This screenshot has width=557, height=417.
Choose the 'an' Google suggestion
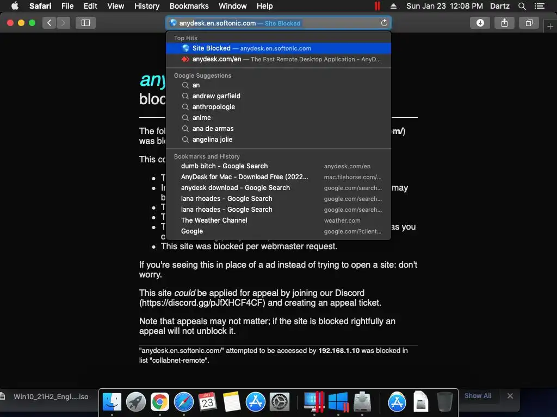(x=278, y=85)
